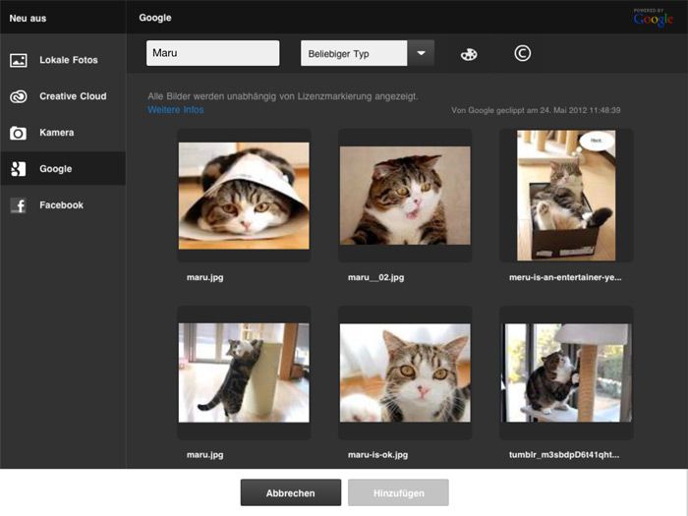Screen dimensions: 688x516
Task: Click the Creative Cloud logo icon
Action: [18, 96]
